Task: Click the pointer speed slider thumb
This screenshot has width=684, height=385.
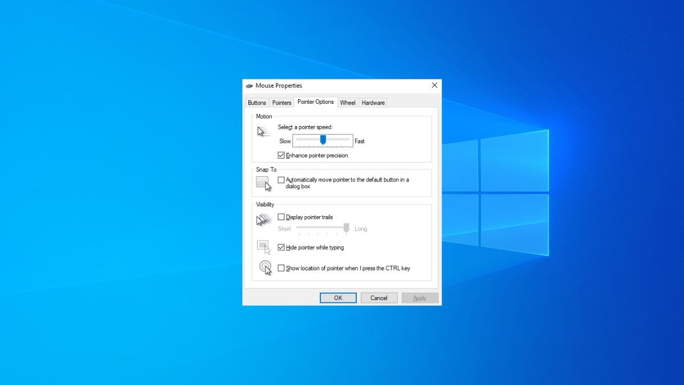Action: 323,139
